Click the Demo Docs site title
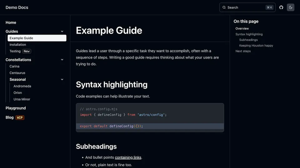300x168 pixels. (17, 7)
